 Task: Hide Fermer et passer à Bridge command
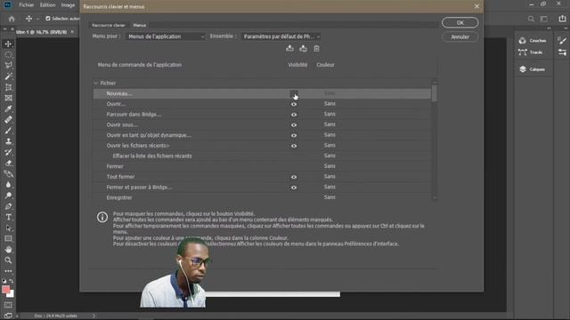pos(294,188)
